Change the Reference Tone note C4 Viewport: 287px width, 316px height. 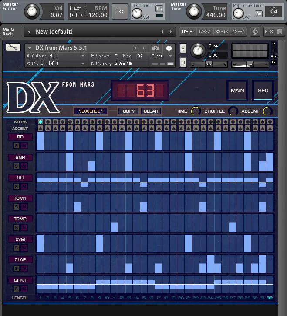click(273, 12)
